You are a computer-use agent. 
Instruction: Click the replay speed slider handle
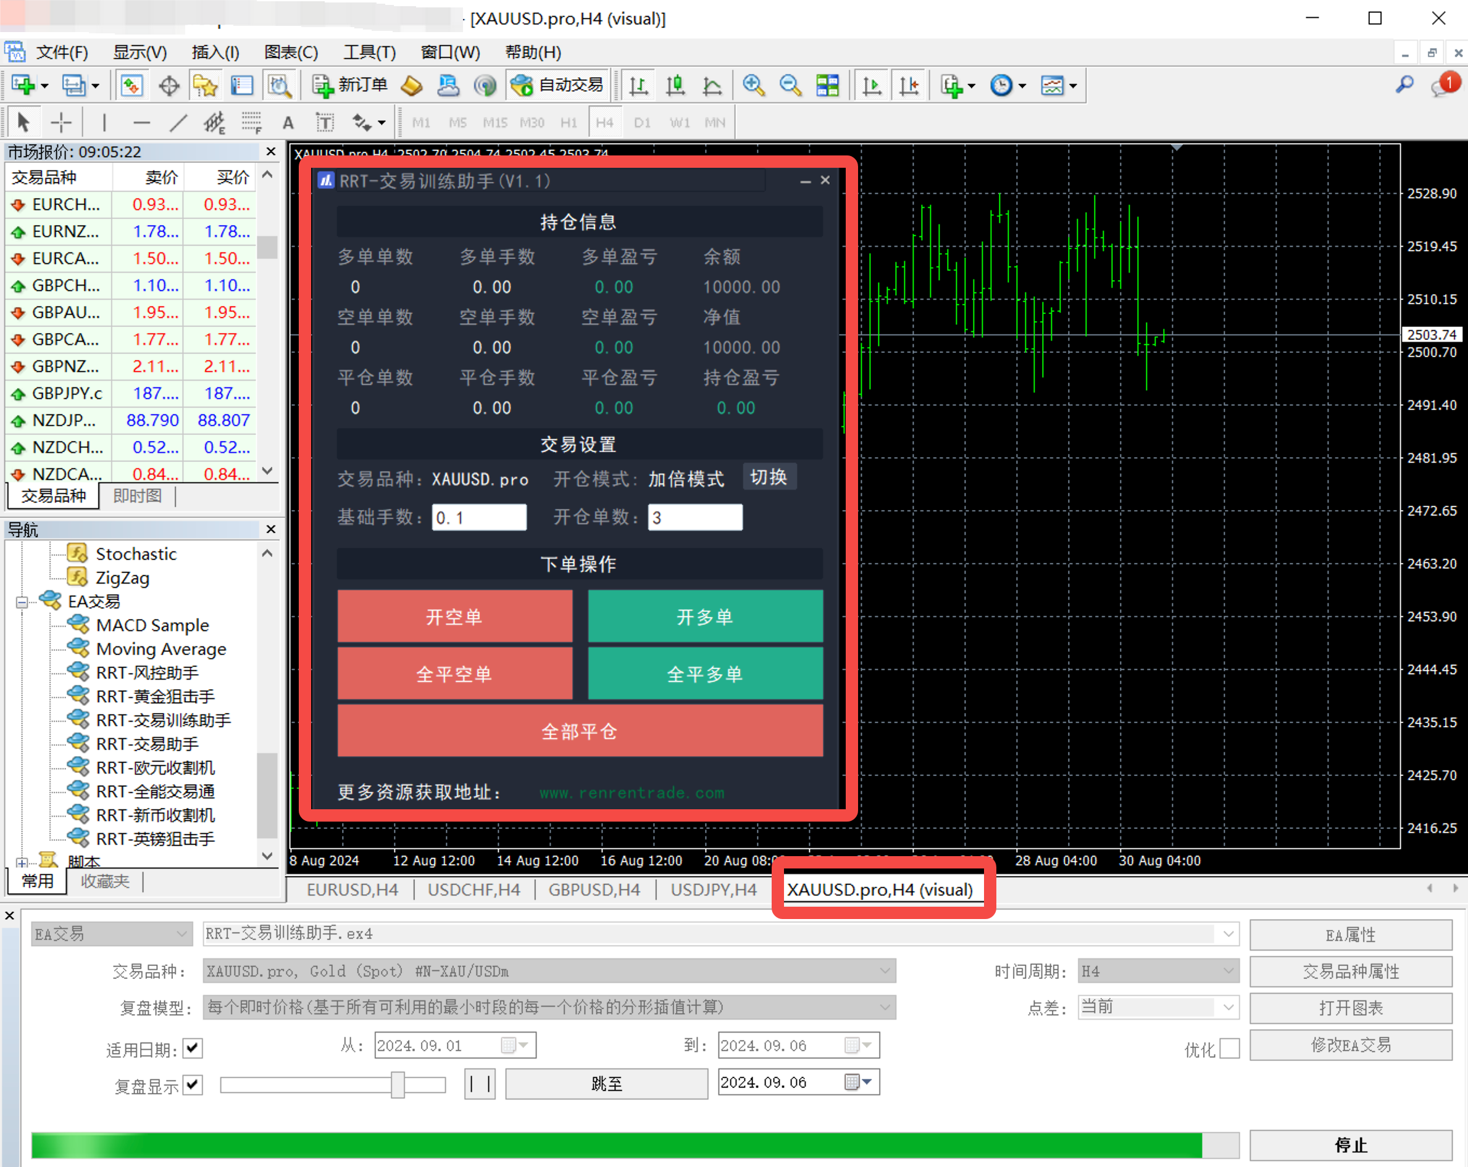pos(398,1085)
